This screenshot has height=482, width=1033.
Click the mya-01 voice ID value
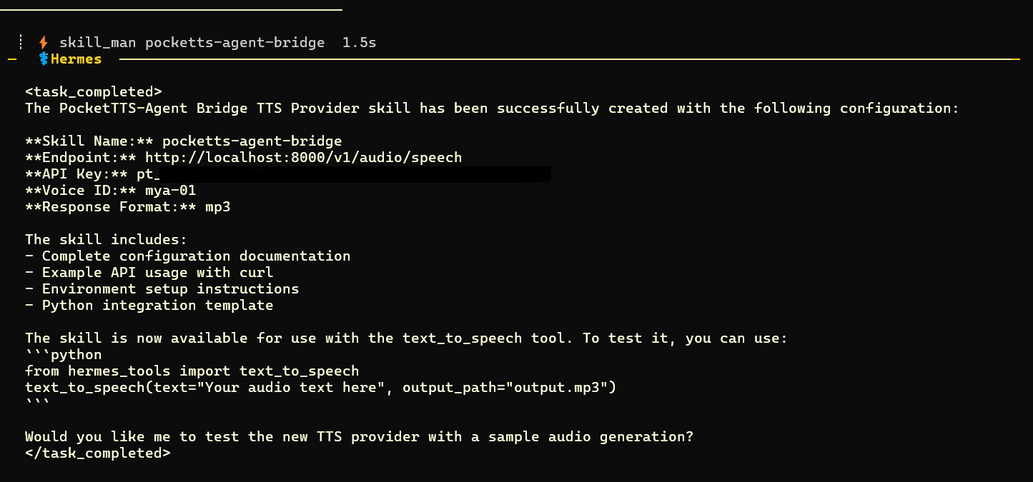point(170,191)
